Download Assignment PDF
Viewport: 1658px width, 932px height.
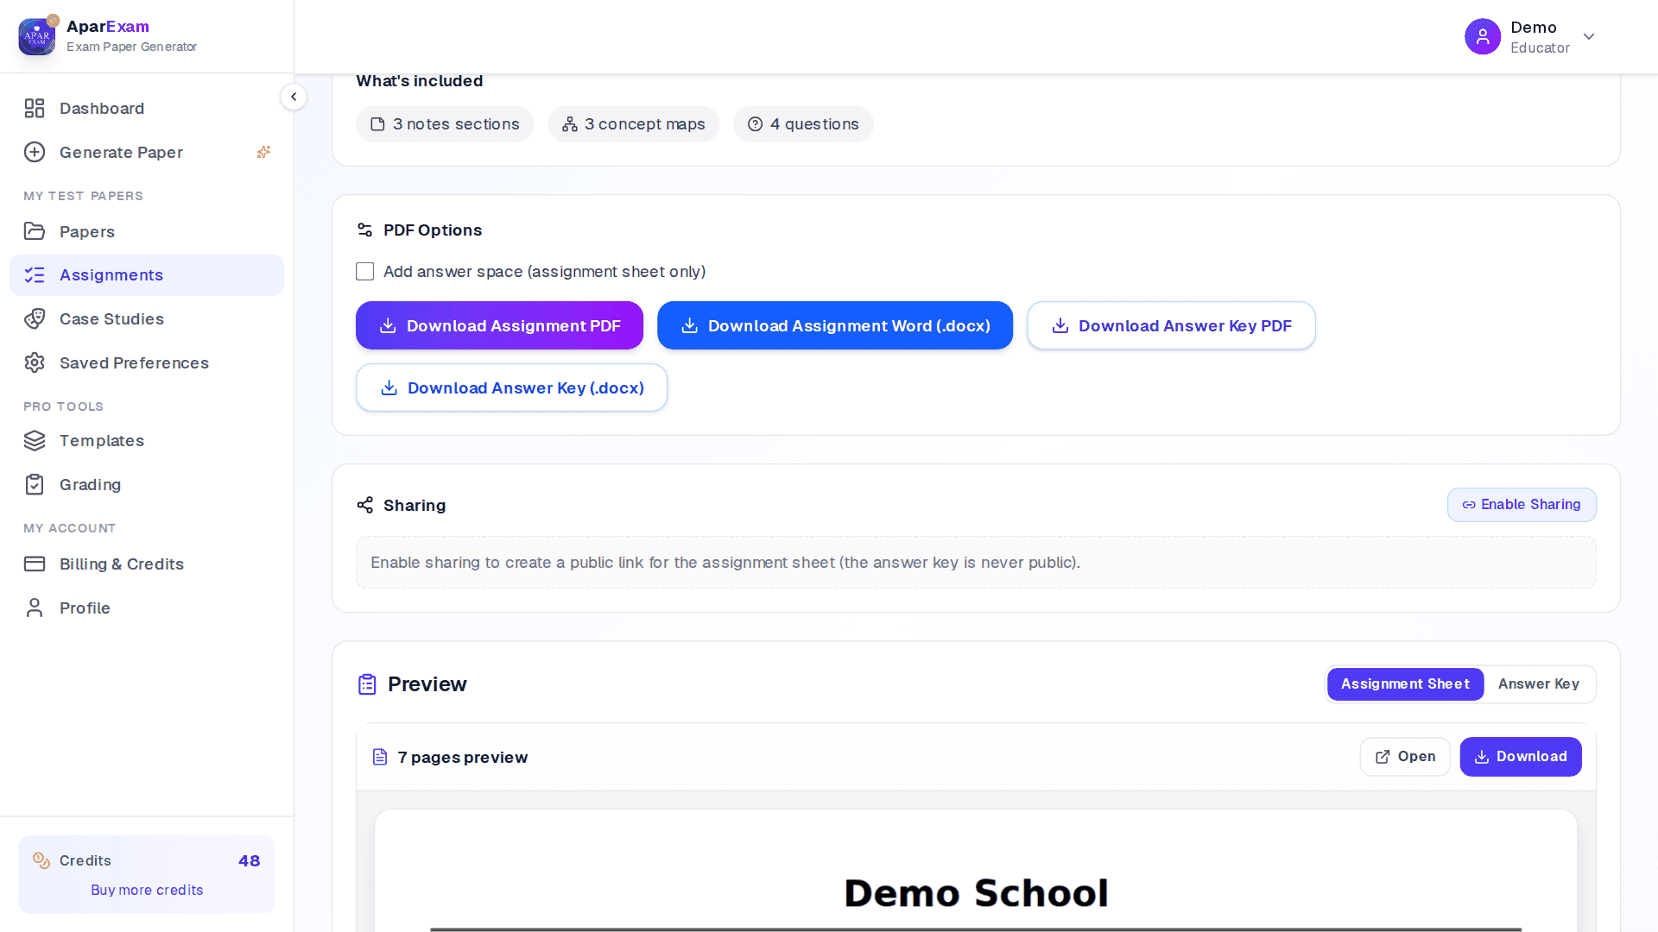tap(499, 325)
